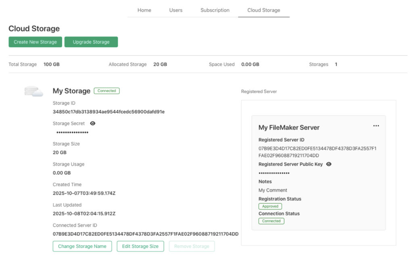Click the Upgrade Storage button

click(x=91, y=42)
